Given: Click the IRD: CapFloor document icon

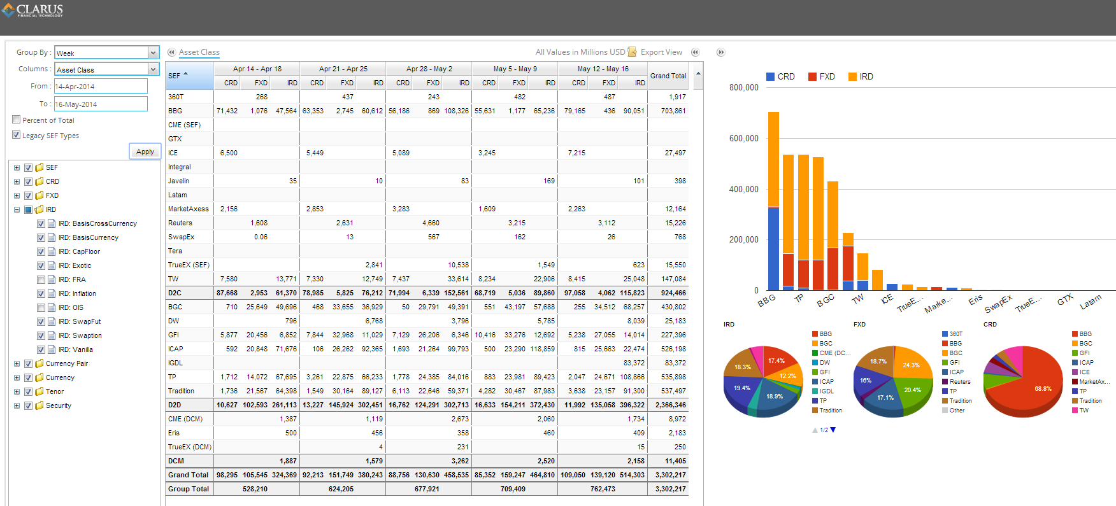Looking at the screenshot, I should [52, 251].
